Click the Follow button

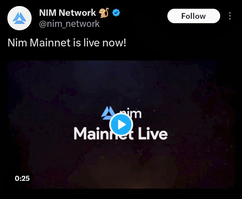pos(194,16)
